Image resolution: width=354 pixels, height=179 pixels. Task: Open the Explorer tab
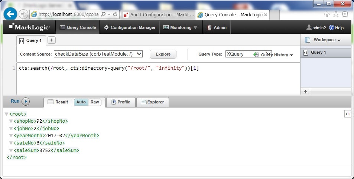click(153, 102)
